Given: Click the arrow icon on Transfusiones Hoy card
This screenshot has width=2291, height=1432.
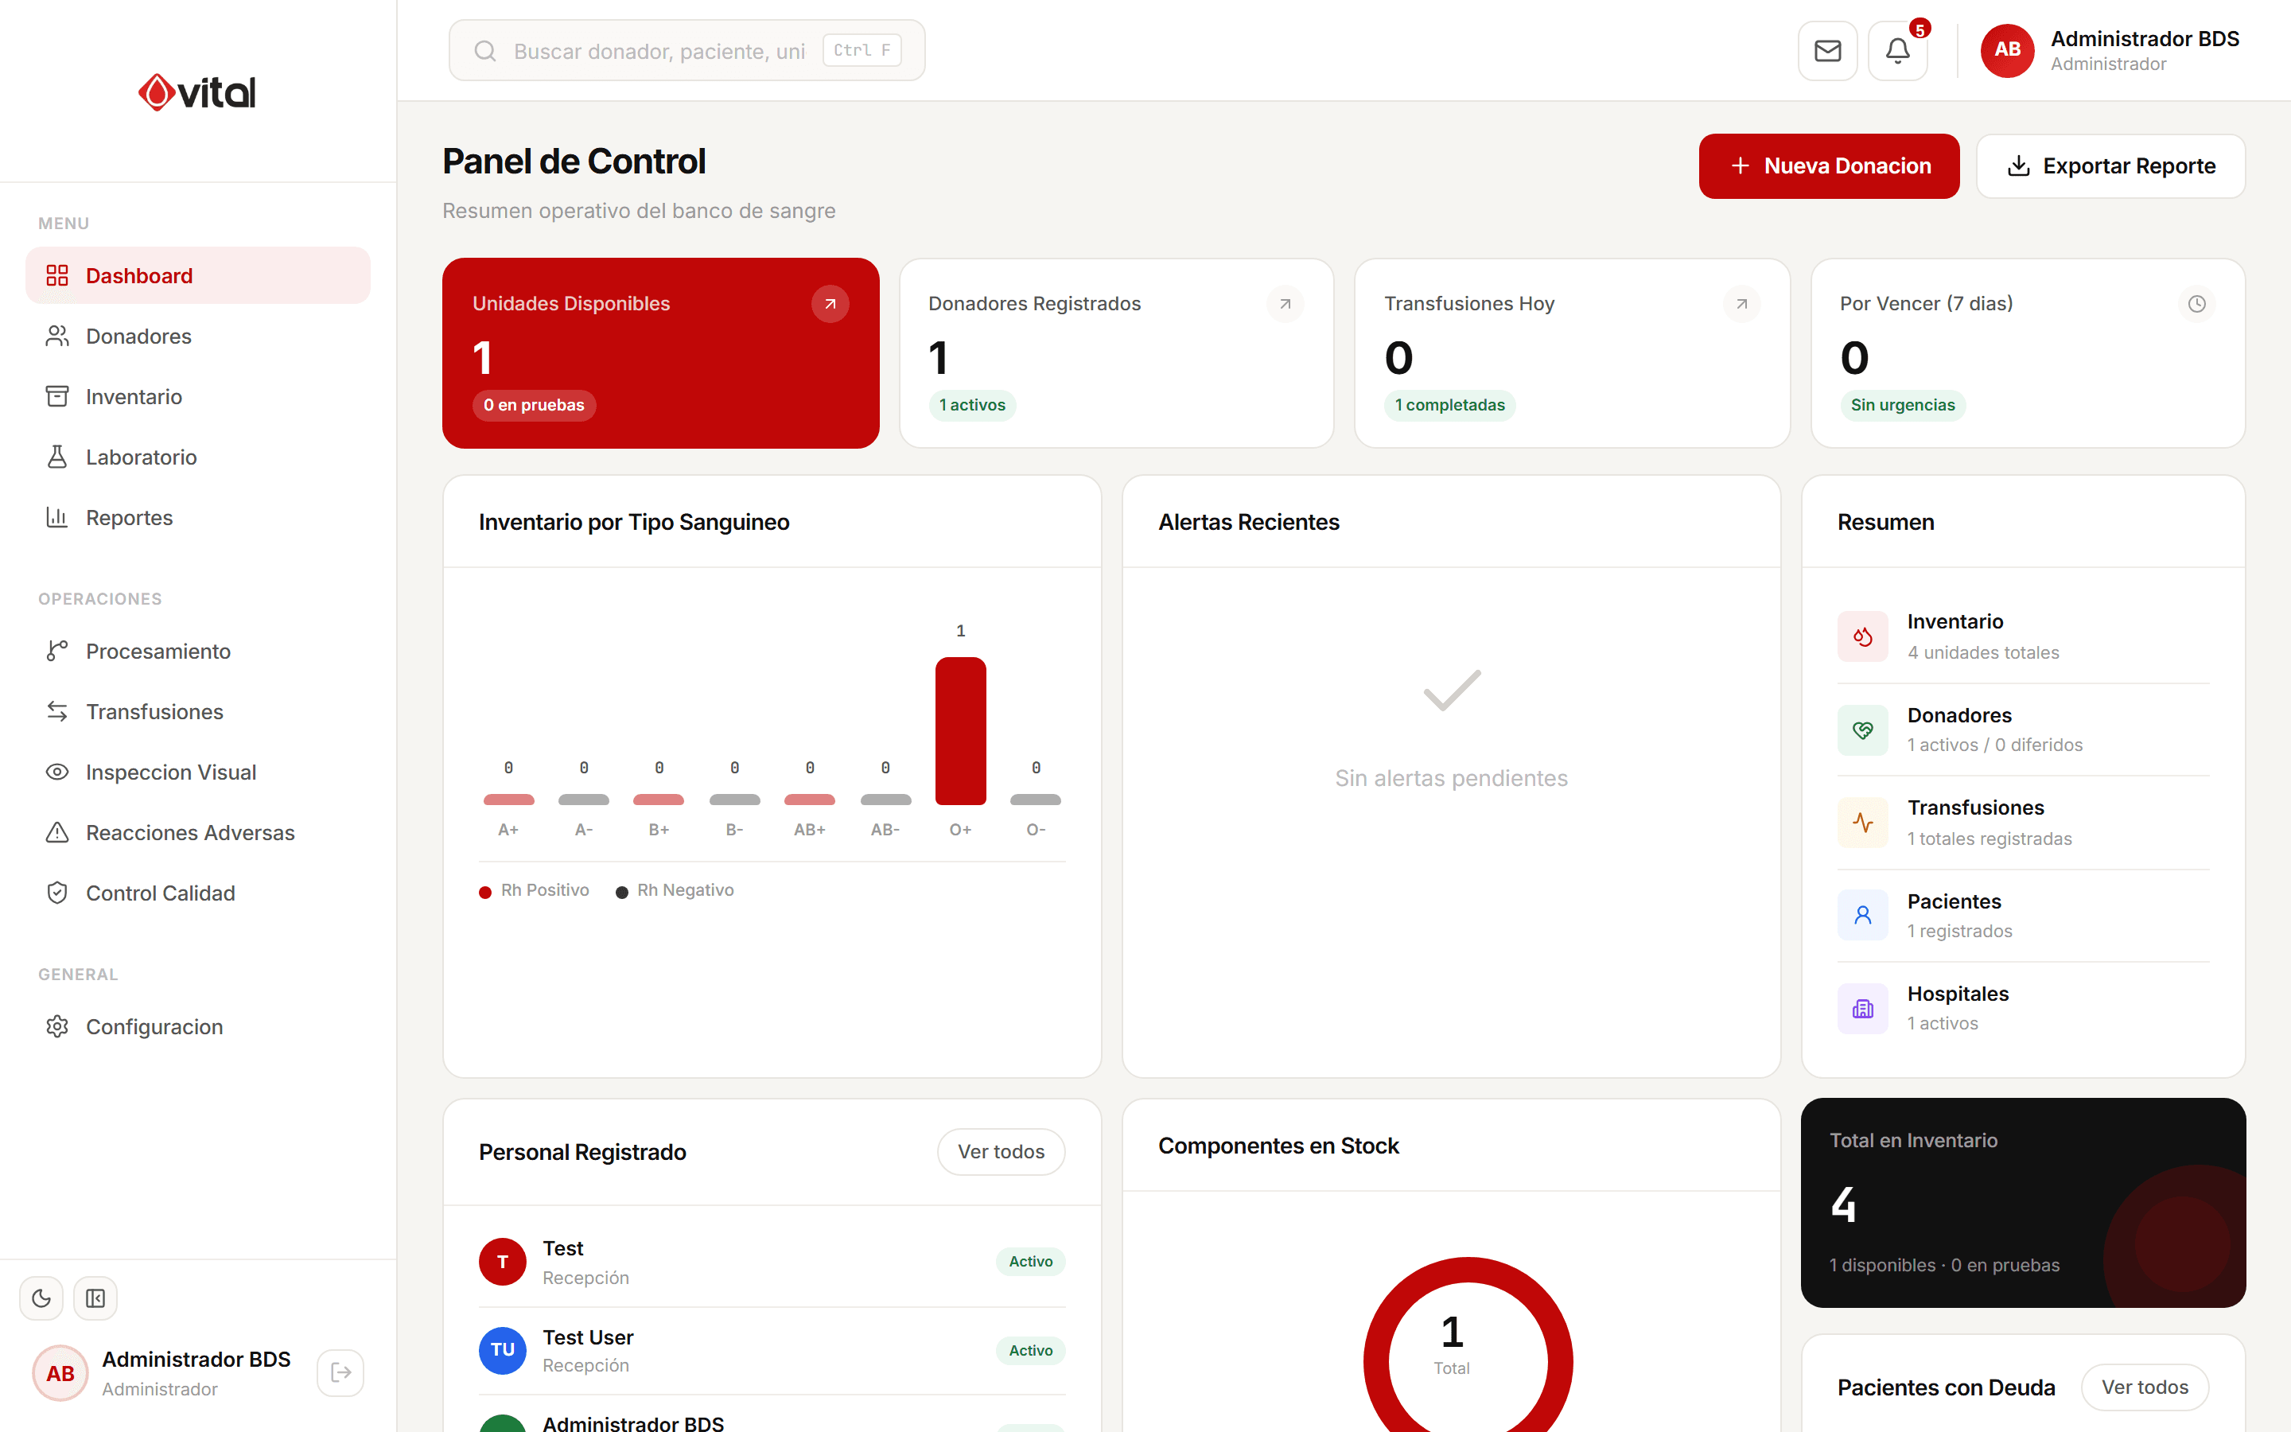Looking at the screenshot, I should click(1741, 304).
